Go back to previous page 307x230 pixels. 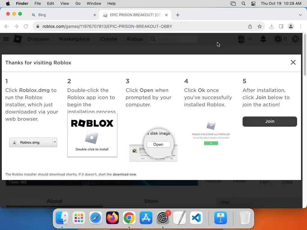(7, 26)
